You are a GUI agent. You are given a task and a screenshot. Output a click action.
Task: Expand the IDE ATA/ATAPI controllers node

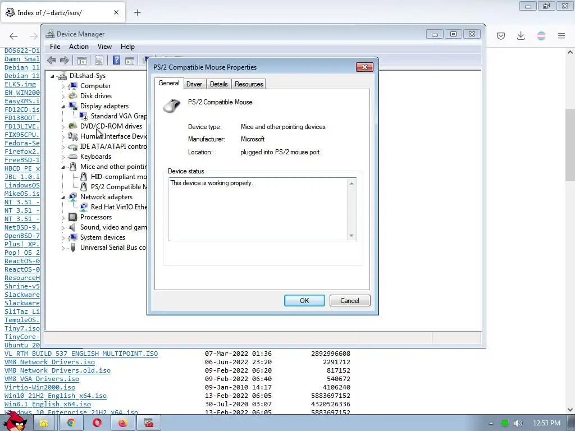tap(63, 147)
